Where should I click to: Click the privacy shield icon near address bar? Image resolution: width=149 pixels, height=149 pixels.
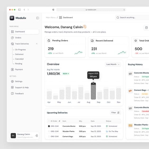coord(54,10)
